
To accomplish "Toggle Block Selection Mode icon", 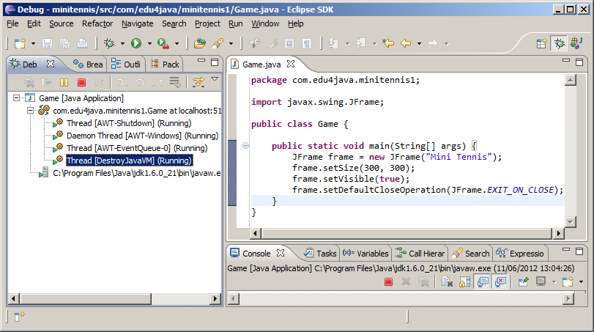I will pyautogui.click(x=289, y=43).
